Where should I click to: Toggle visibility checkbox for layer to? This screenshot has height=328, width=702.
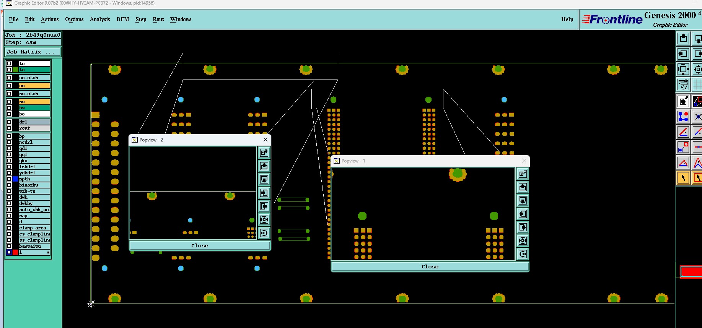click(x=9, y=63)
